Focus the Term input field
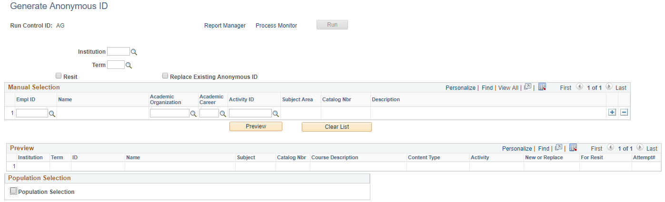This screenshot has width=665, height=202. [116, 65]
